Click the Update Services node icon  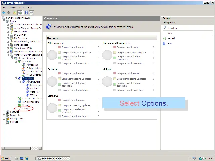click(16, 58)
